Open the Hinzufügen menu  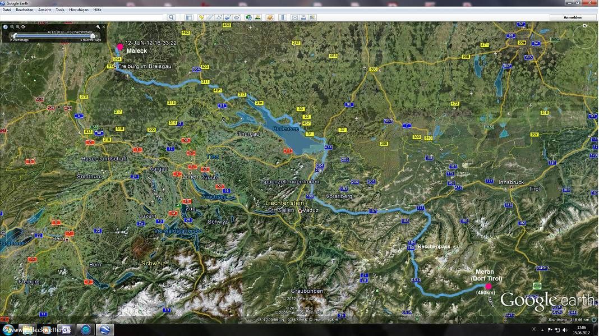pyautogui.click(x=78, y=10)
